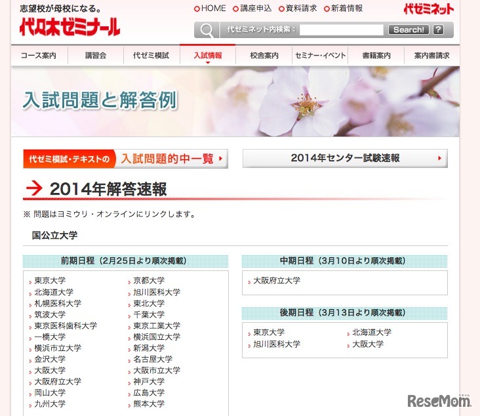Open 岡山大学 link
The image size is (480, 416).
[x=50, y=392]
